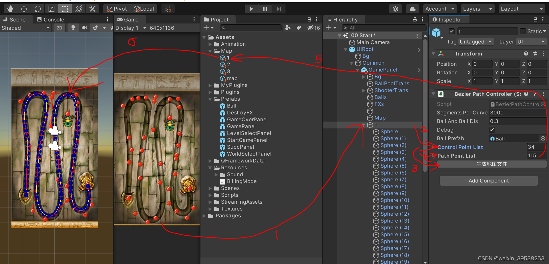549x264 pixels.
Task: Open the Tag Untagged dropdown
Action: pos(476,42)
